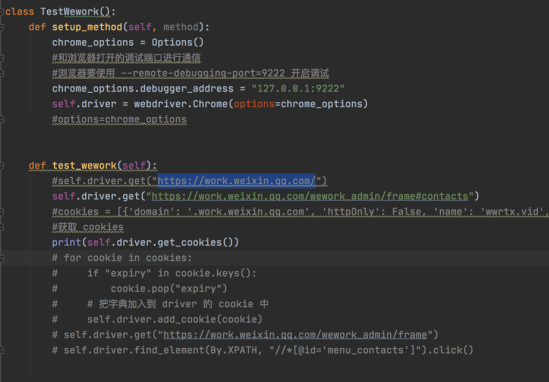Viewport: 549px width, 382px height.
Task: Click the commented options=chrome_options line
Action: [x=119, y=119]
